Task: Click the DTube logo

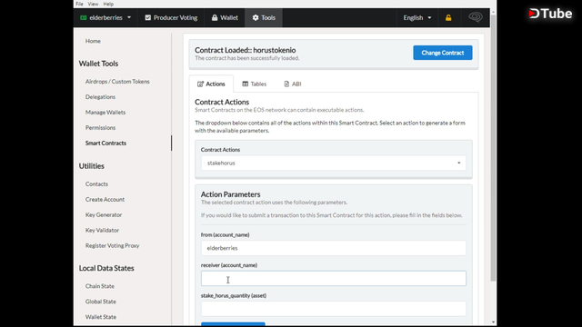Action: click(x=550, y=14)
